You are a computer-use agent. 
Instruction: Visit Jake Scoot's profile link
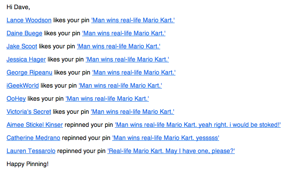[x=22, y=46]
